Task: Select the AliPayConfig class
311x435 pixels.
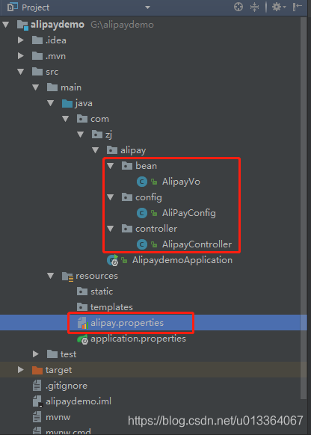Action: click(189, 213)
